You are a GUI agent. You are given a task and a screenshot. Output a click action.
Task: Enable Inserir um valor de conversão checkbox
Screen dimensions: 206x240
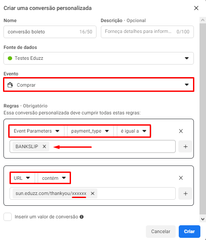pos(8,217)
